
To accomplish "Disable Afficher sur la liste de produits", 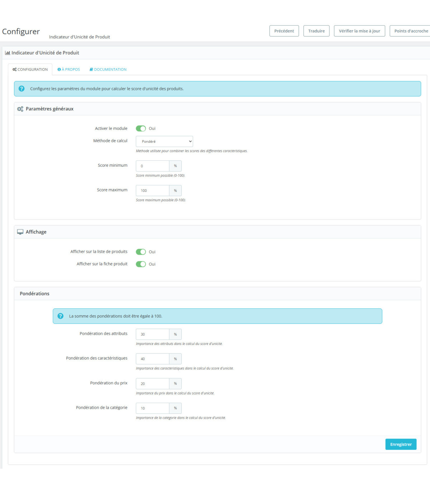I will pos(141,252).
